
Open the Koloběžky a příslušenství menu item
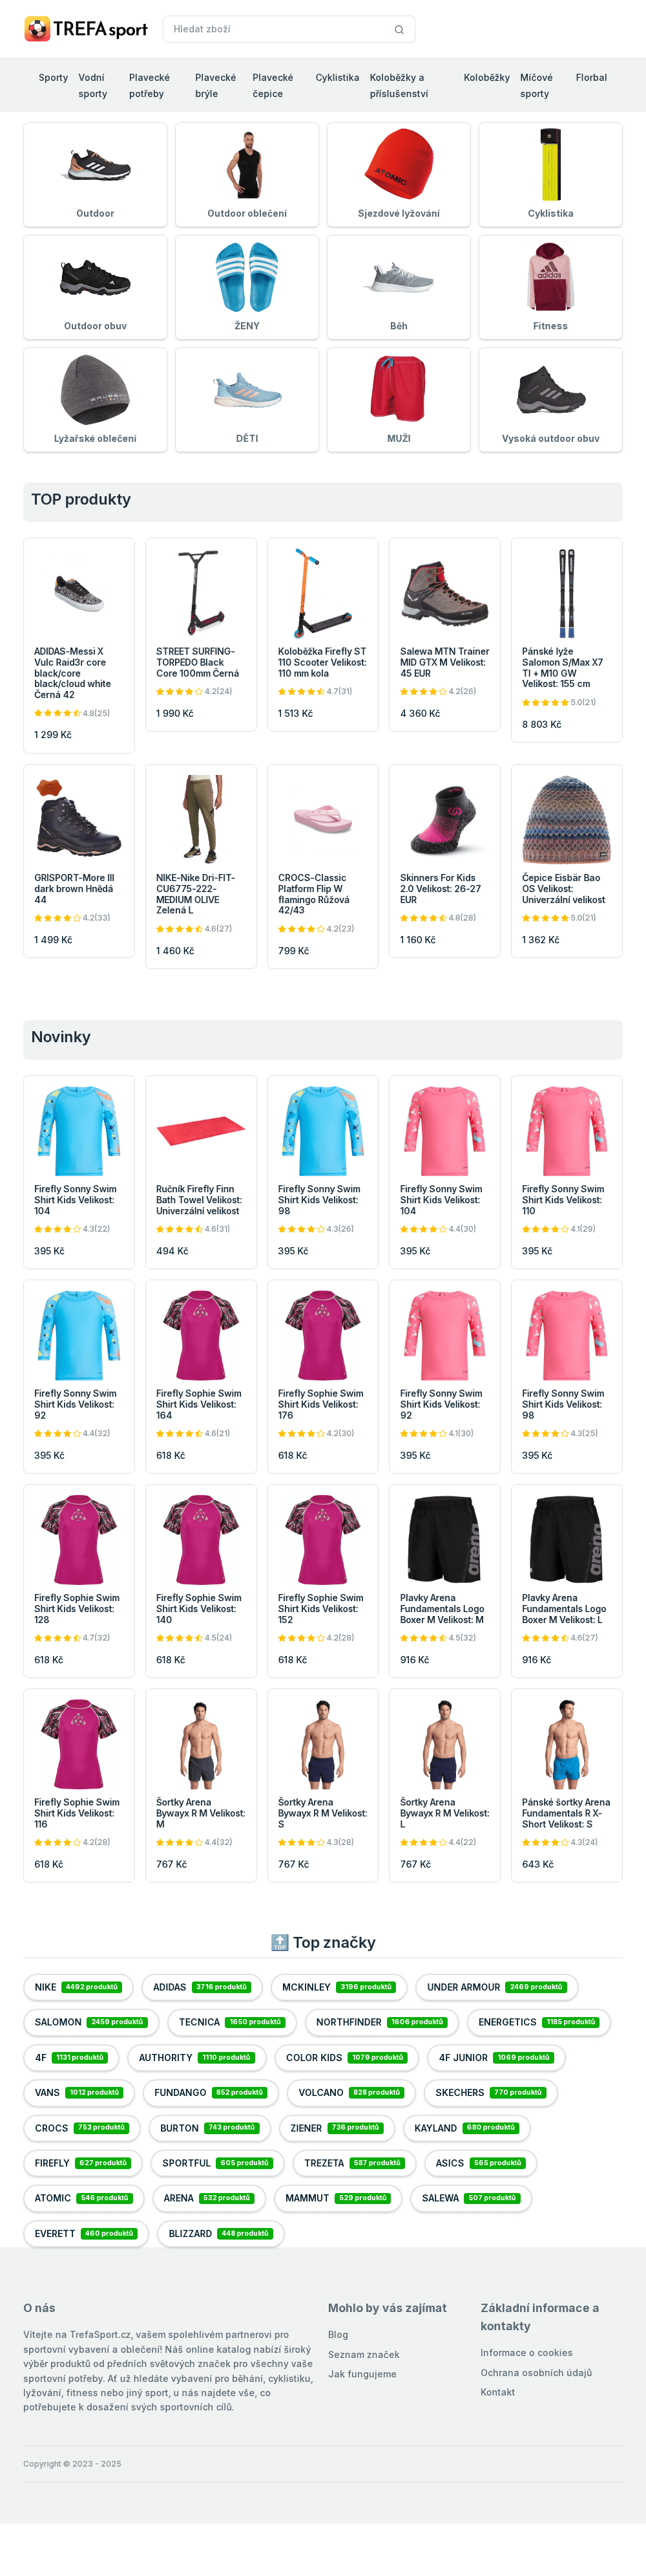[x=399, y=85]
